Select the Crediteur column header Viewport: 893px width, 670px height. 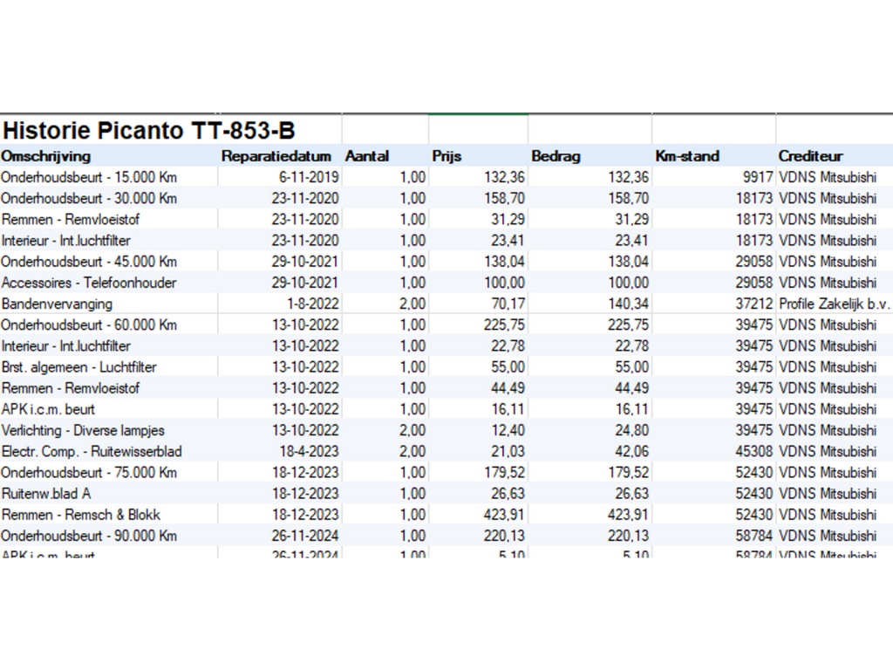(810, 156)
